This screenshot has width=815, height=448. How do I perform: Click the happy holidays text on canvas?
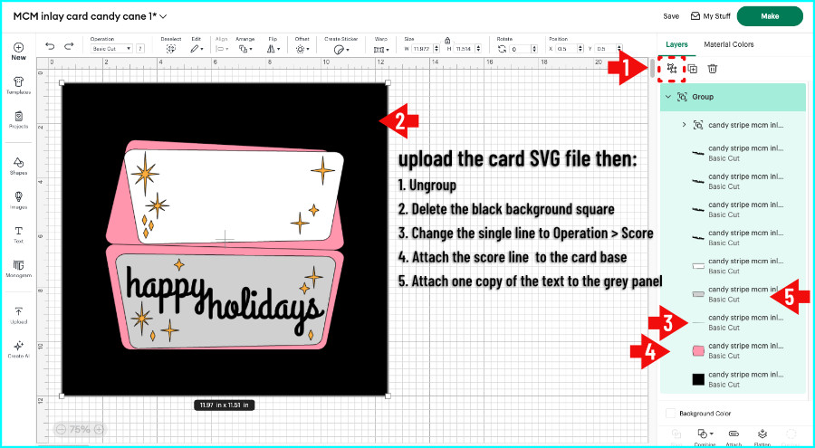coord(225,300)
